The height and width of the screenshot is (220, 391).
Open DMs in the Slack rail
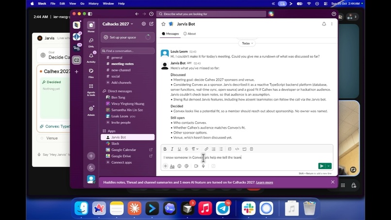tap(91, 42)
